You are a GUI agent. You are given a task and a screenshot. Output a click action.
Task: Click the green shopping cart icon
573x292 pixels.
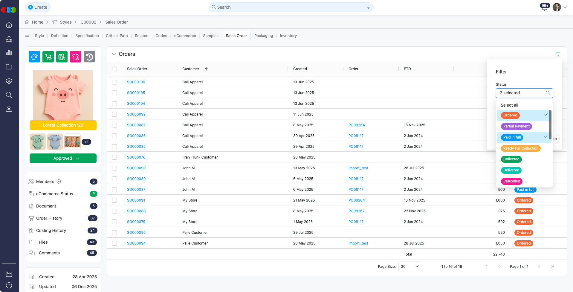[48, 57]
